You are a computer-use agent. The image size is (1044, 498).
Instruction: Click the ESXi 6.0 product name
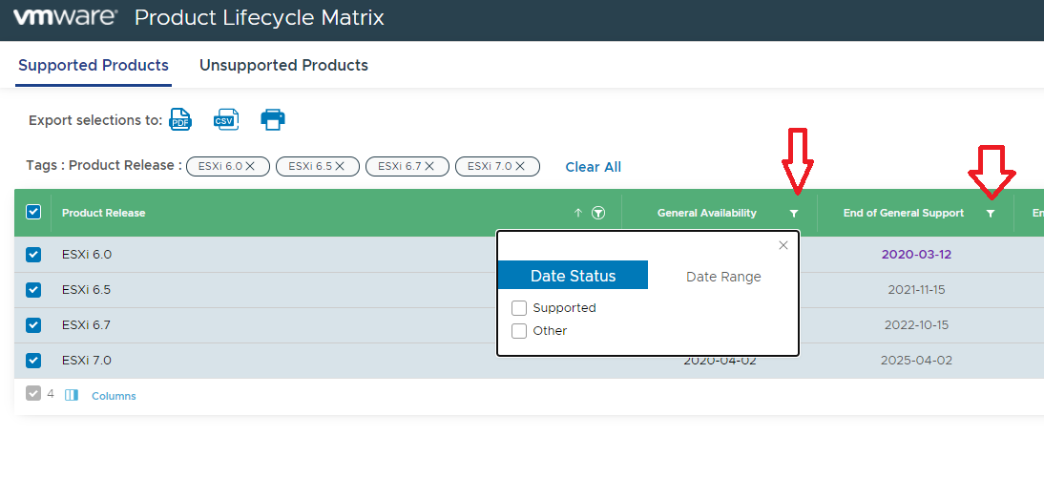pyautogui.click(x=87, y=255)
